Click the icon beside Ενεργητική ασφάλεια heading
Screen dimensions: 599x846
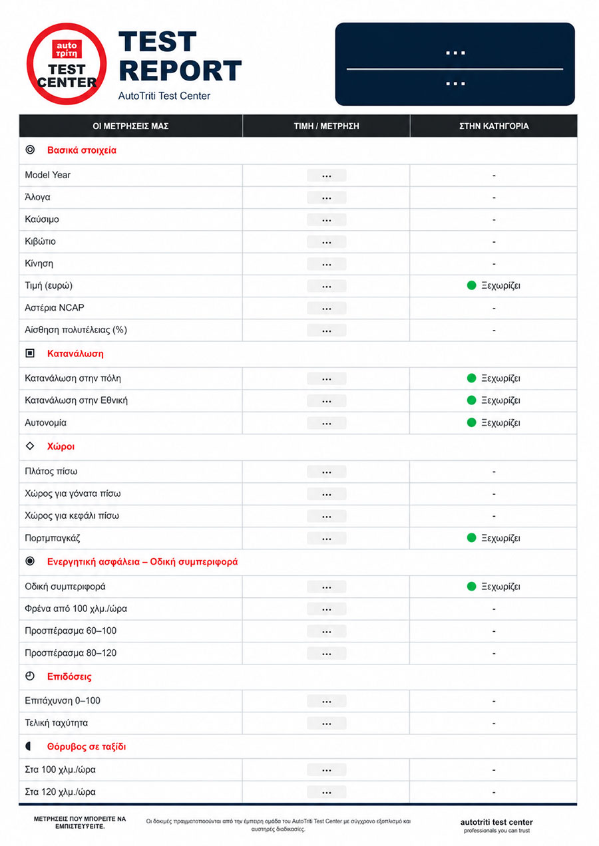point(30,561)
